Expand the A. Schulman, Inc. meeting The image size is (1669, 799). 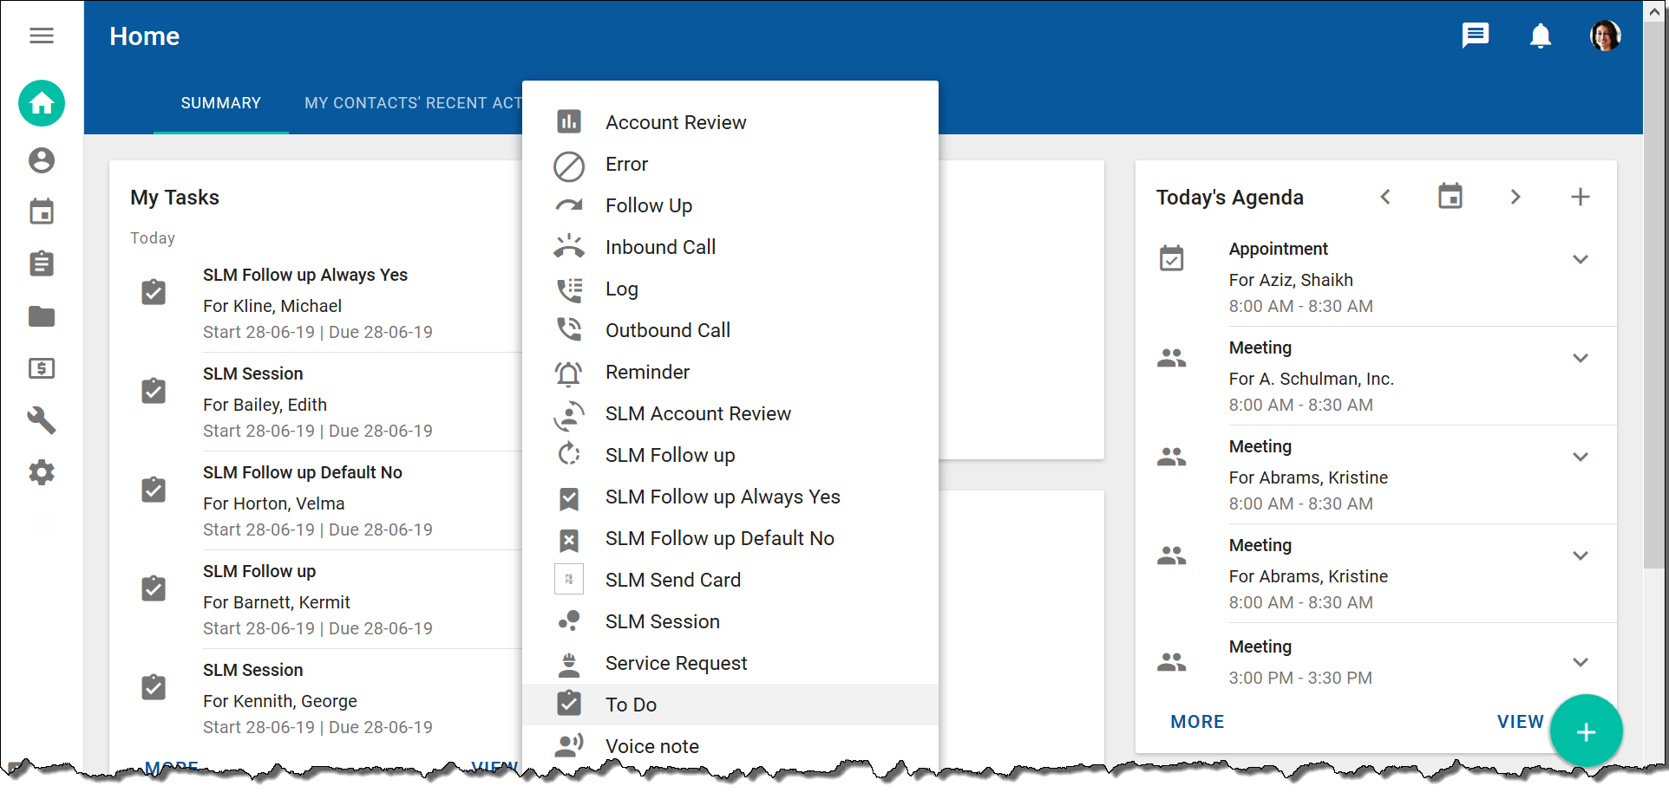point(1580,358)
